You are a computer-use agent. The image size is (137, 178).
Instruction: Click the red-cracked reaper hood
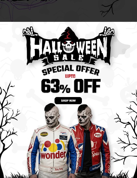click(x=68, y=34)
